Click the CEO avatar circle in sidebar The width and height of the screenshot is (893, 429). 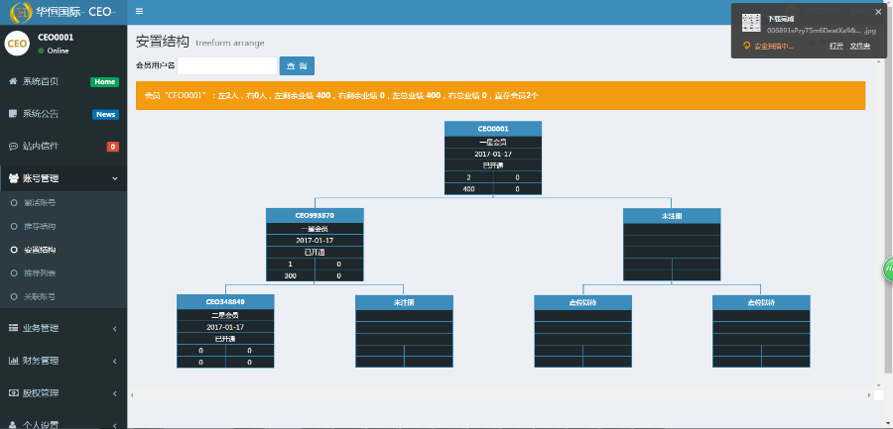[17, 44]
